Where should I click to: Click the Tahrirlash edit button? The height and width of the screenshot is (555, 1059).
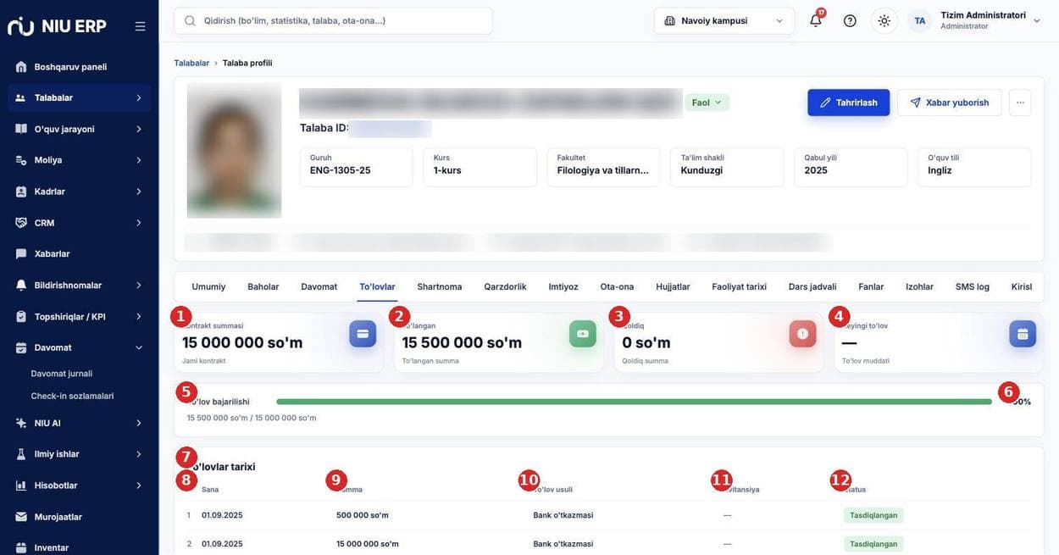pyautogui.click(x=849, y=103)
